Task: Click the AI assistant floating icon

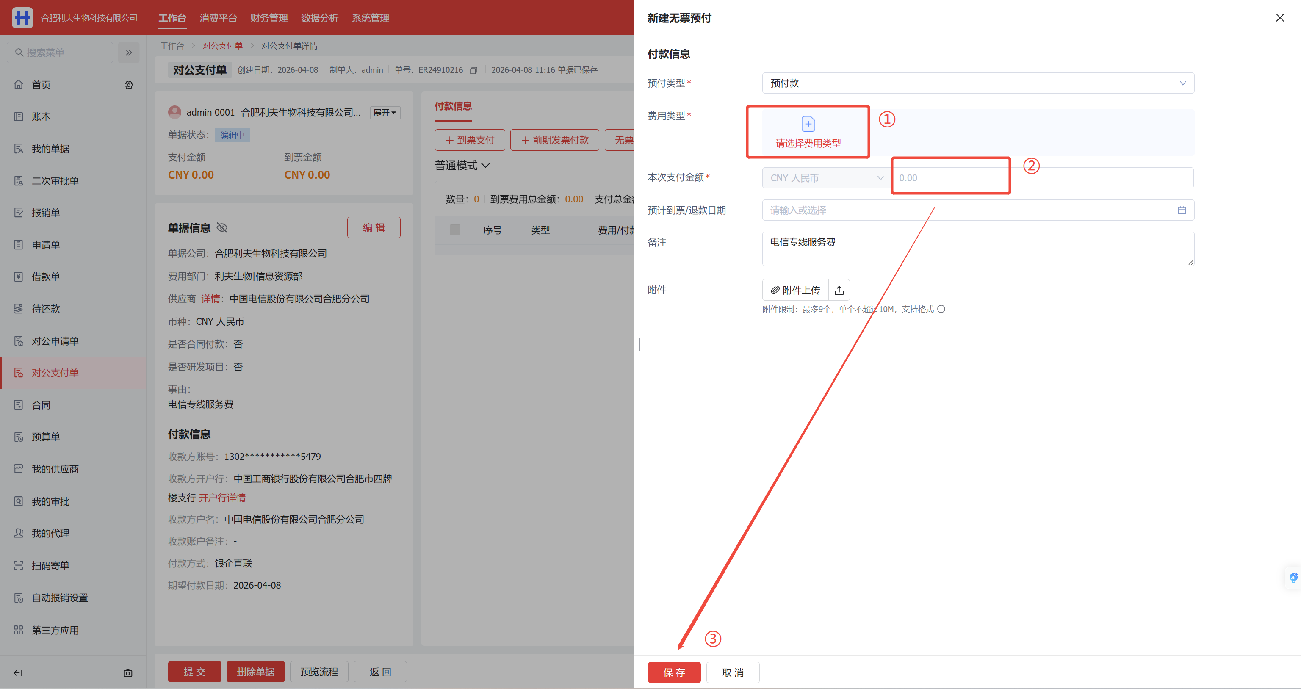Action: [x=1293, y=578]
